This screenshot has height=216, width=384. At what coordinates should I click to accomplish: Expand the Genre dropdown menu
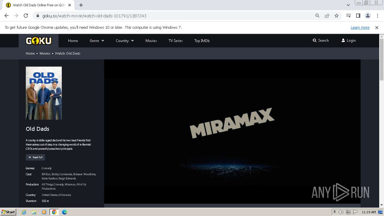point(97,41)
